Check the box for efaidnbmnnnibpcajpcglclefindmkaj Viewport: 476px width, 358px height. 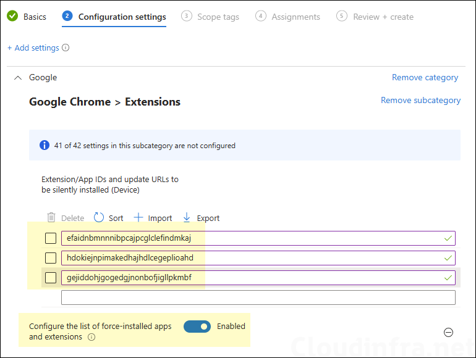[51, 238]
